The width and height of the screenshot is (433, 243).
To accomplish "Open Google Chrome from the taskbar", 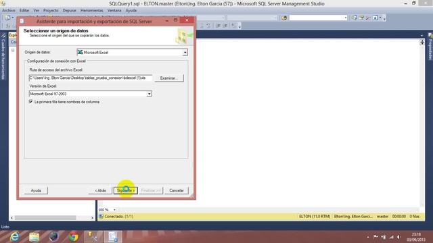I will (x=74, y=237).
